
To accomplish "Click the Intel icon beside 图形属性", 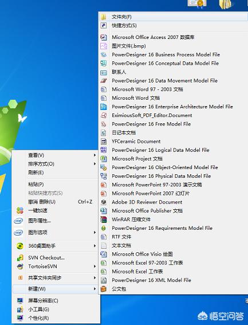I will point(18,221).
